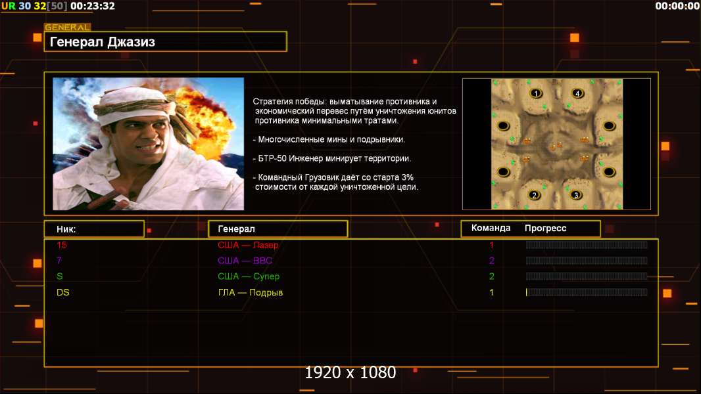701x394 pixels.
Task: Click start position 4 on the map
Action: (x=577, y=93)
